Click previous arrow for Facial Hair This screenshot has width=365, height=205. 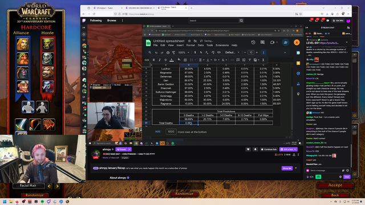(x=50, y=186)
